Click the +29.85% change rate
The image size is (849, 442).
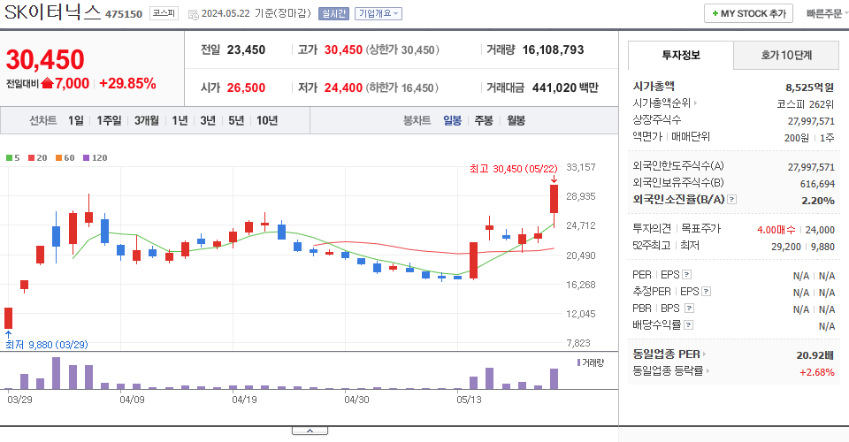pyautogui.click(x=127, y=84)
